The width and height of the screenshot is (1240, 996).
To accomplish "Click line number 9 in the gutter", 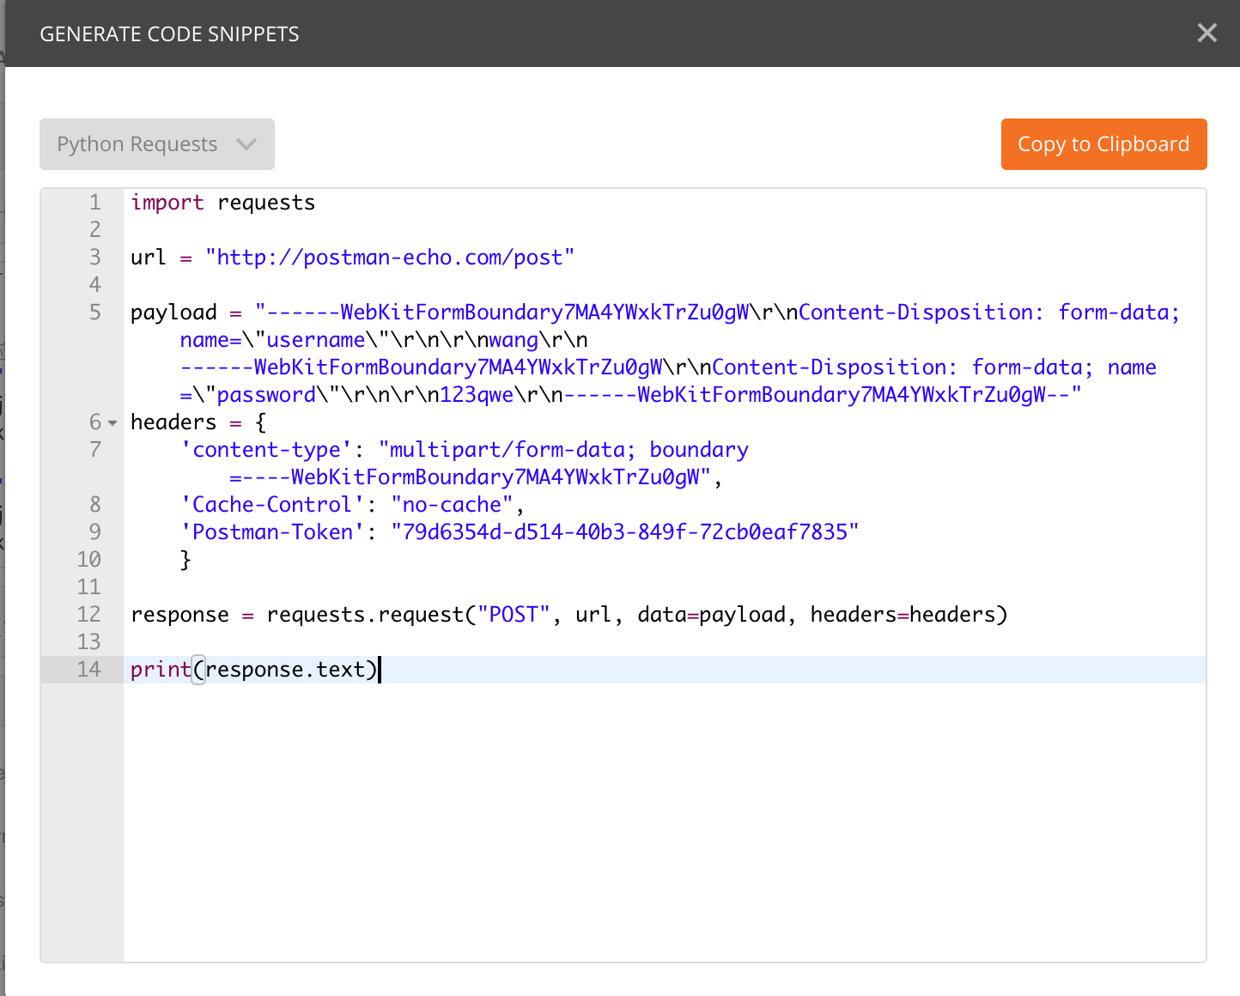I will point(94,532).
